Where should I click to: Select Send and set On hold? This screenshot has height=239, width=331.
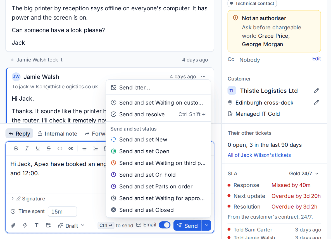tap(158, 175)
